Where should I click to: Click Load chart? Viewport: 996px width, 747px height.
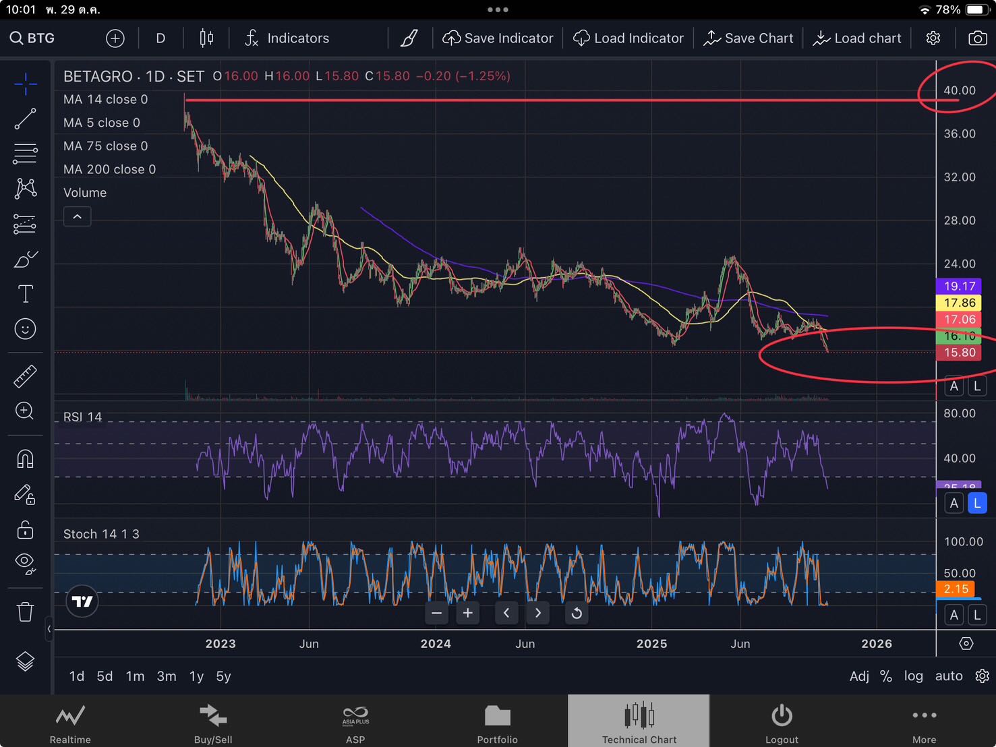tap(857, 38)
